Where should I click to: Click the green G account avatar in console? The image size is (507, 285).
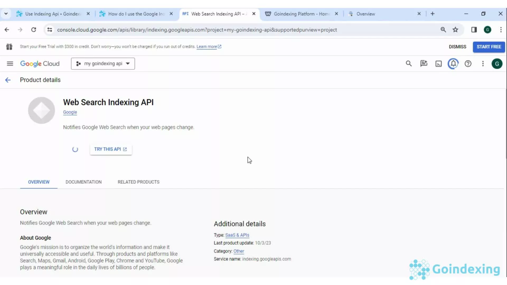pyautogui.click(x=497, y=64)
